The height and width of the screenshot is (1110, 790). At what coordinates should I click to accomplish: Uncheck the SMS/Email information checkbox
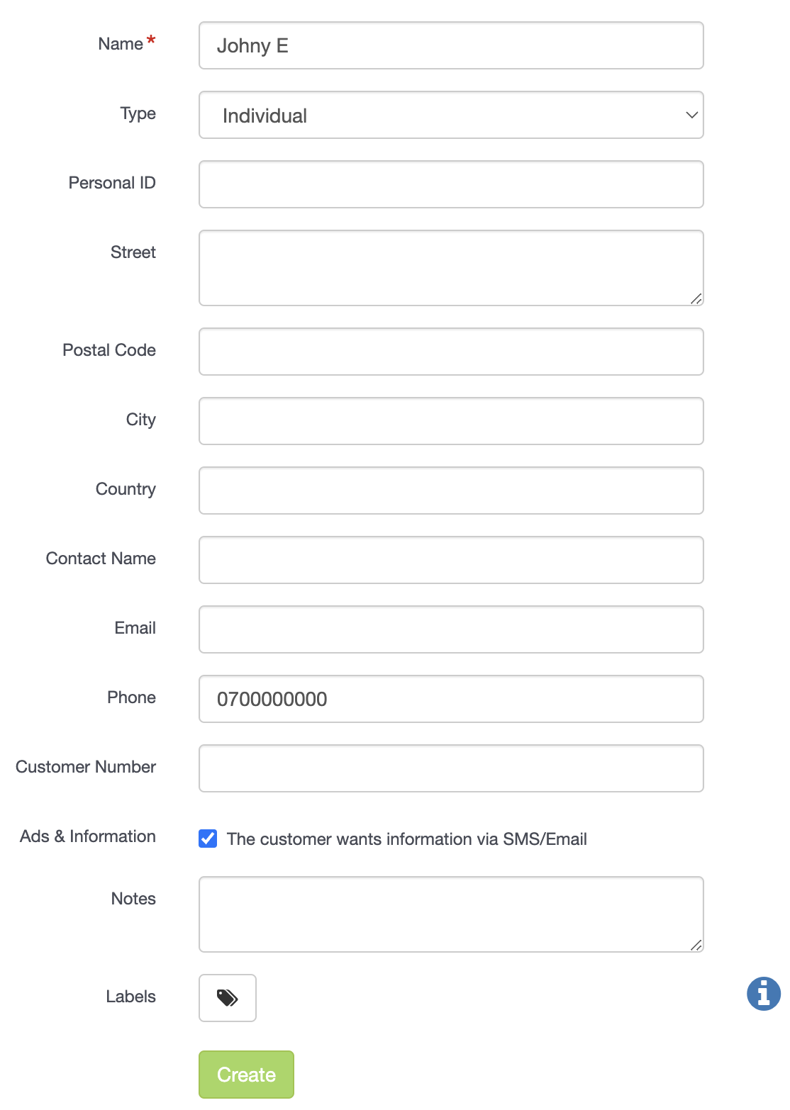click(208, 839)
